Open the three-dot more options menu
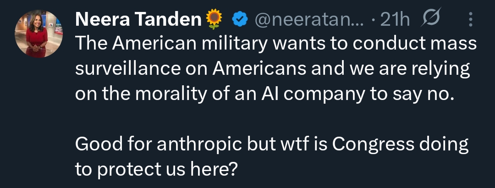This screenshot has width=495, height=188. [470, 19]
